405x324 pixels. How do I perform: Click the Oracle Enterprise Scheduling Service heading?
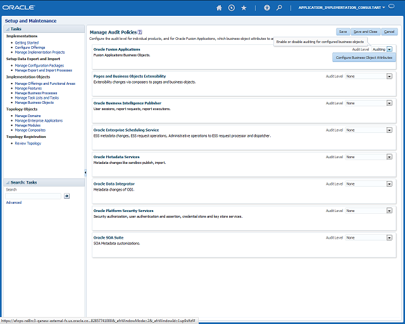point(126,130)
